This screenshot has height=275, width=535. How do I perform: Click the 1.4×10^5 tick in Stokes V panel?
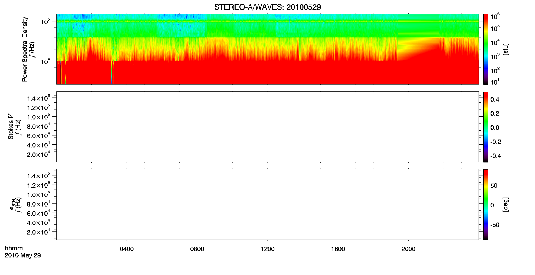(39, 98)
